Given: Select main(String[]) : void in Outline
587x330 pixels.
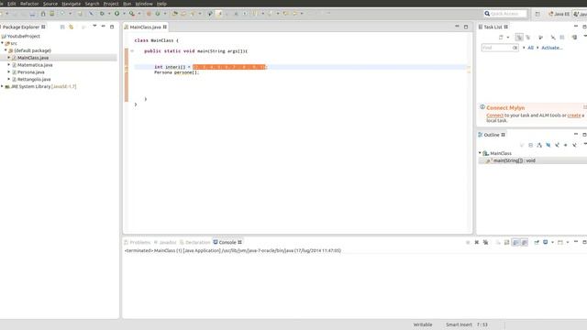Looking at the screenshot, I should pos(514,160).
